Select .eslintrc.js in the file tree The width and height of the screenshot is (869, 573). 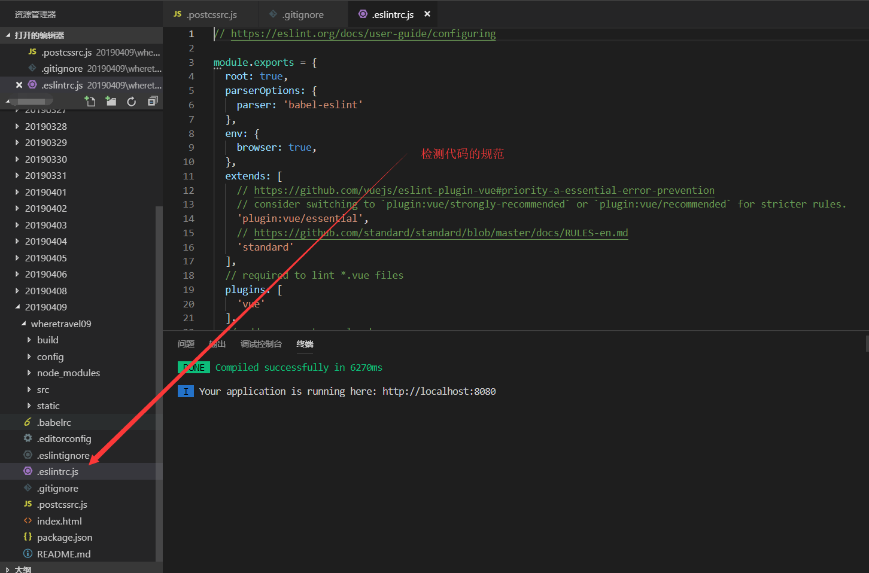81,471
